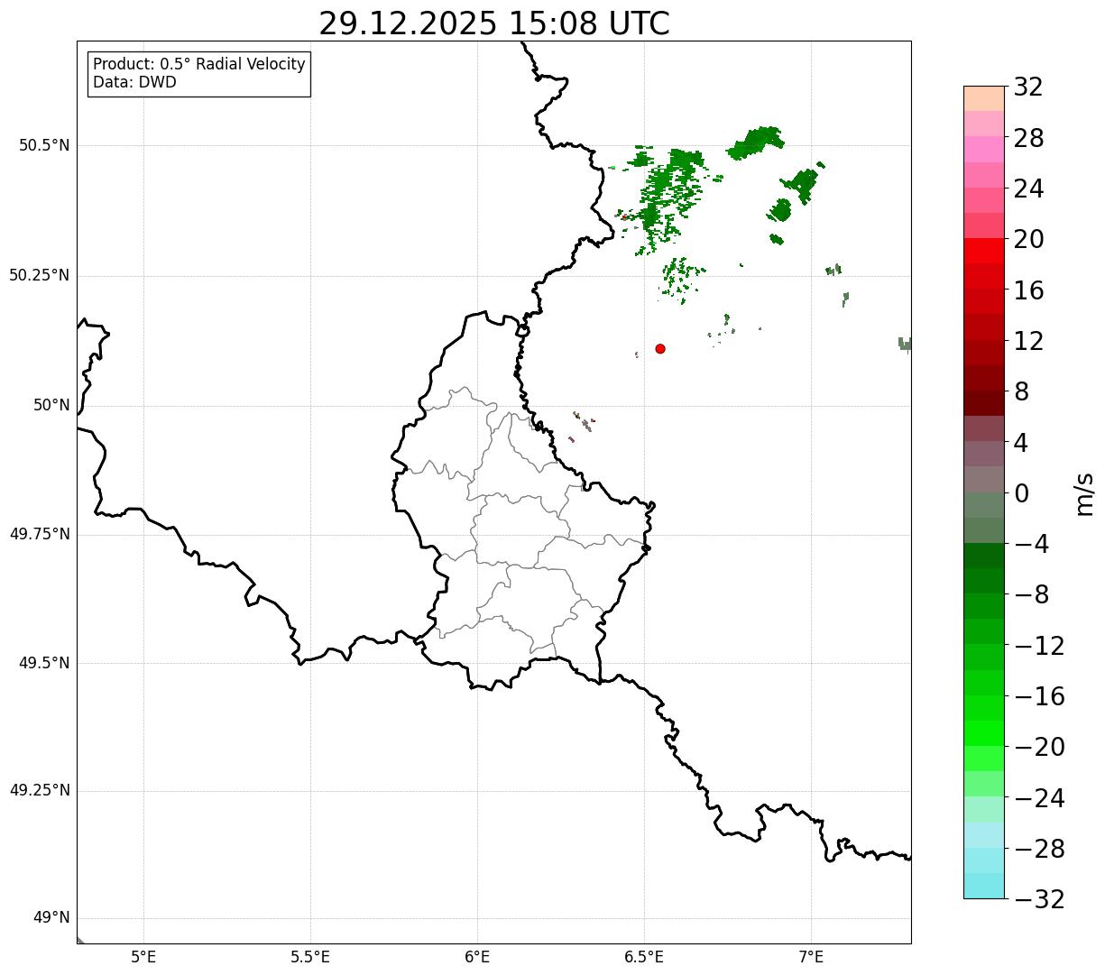The image size is (1105, 975).
Task: Click the "6°E" longitude label
Action: pyautogui.click(x=477, y=957)
